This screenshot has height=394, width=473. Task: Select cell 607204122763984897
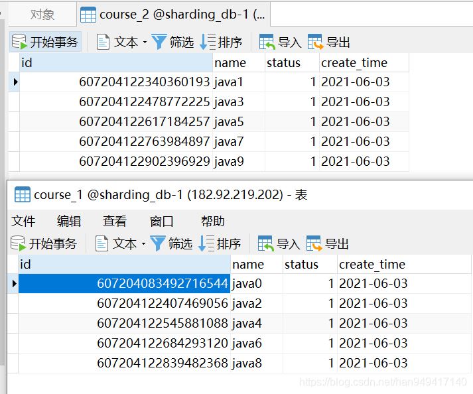coord(116,141)
